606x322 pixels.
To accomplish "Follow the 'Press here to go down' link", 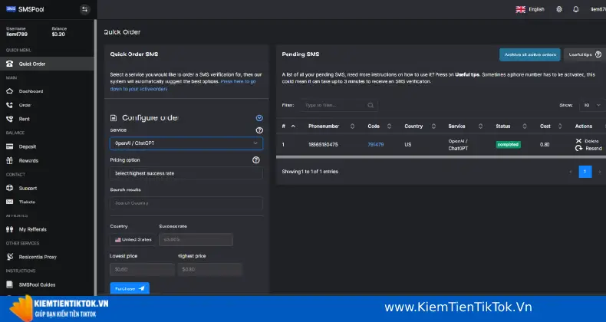I will click(183, 85).
